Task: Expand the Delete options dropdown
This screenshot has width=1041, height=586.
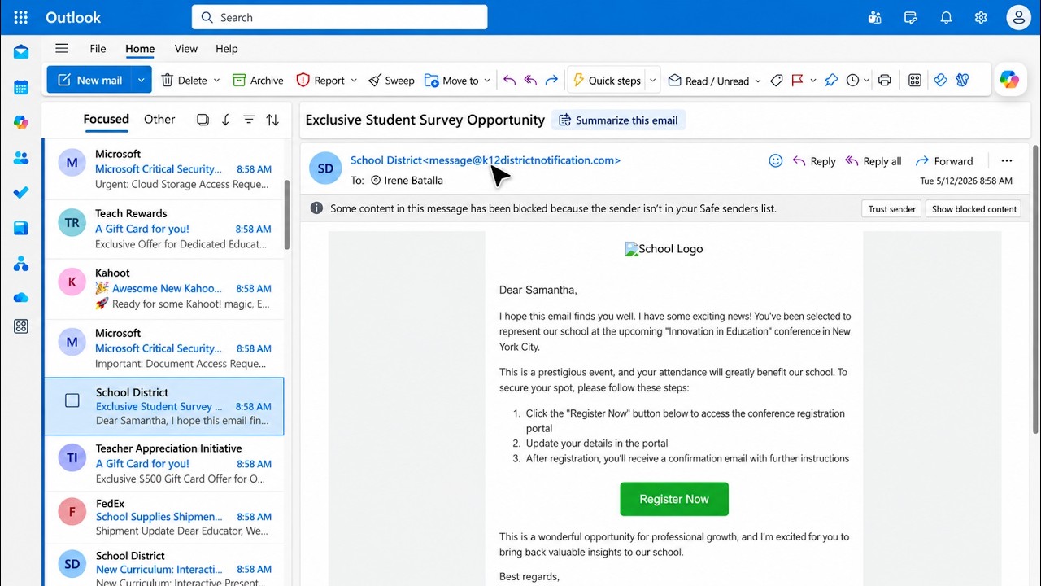Action: coord(216,81)
